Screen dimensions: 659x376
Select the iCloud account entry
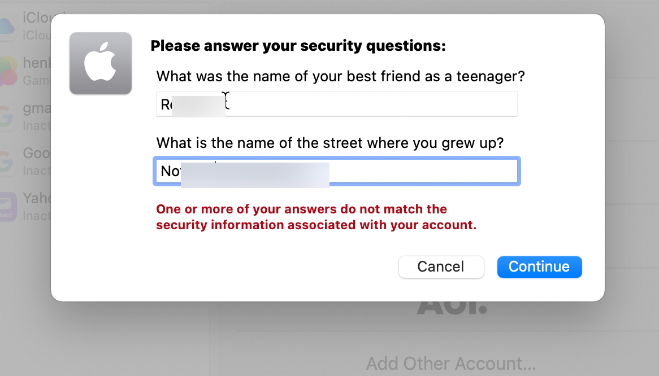click(25, 26)
